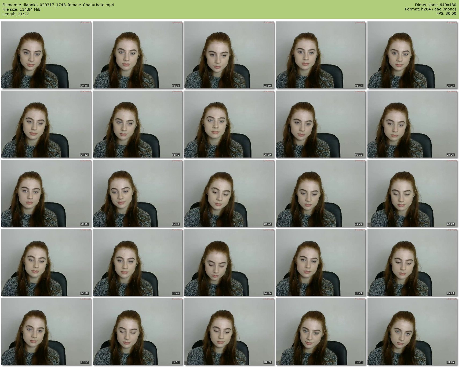Click the Dimensions 640x480 label
The width and height of the screenshot is (459, 367).
point(435,5)
